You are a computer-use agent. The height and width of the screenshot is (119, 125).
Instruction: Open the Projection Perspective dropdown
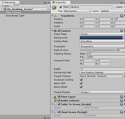pos(103,46)
